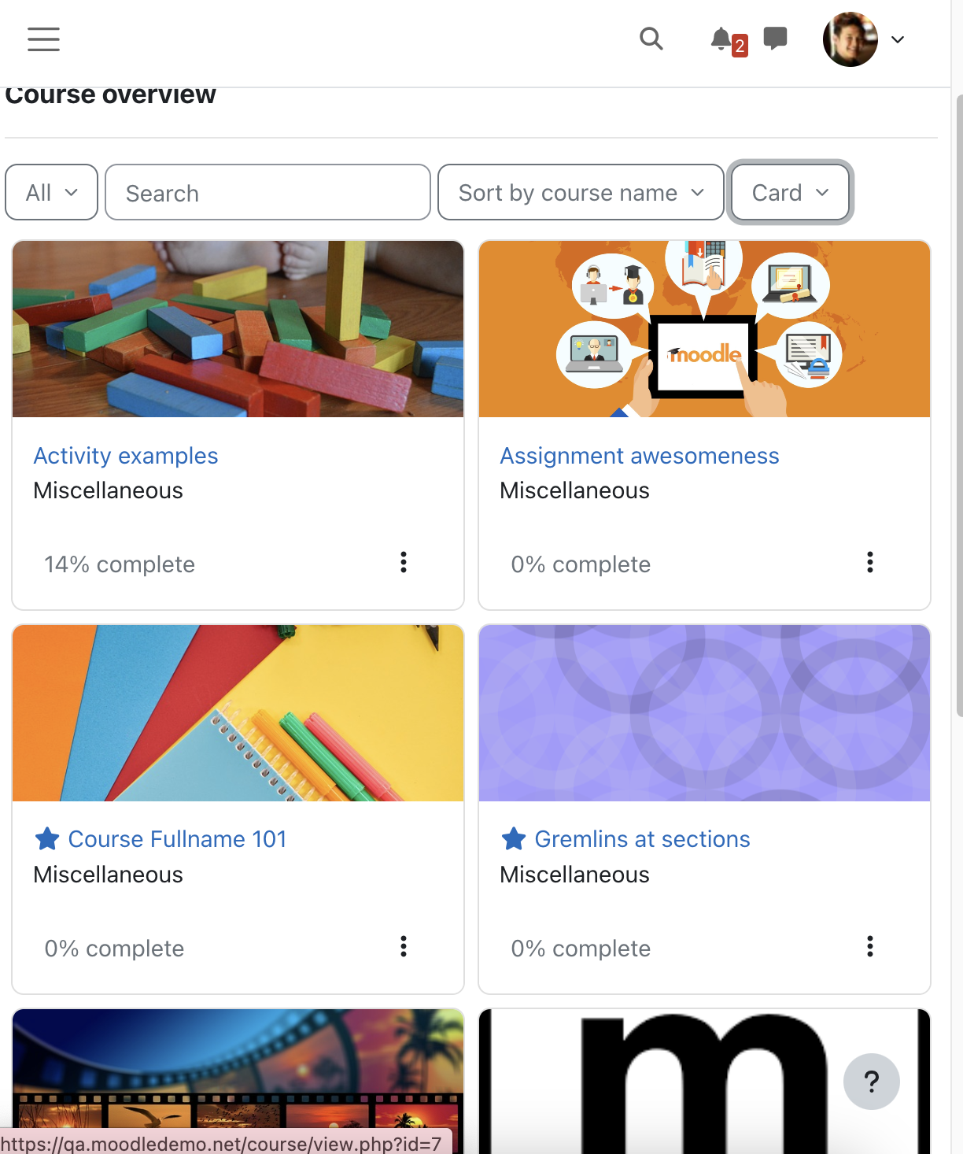Open the Sort by course name dropdown
Screen dimensions: 963x1154
click(581, 192)
